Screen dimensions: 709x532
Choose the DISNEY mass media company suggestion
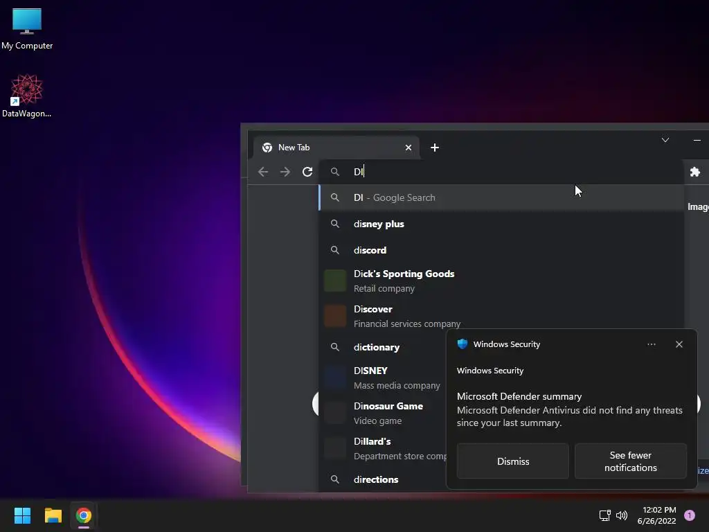tap(382, 378)
